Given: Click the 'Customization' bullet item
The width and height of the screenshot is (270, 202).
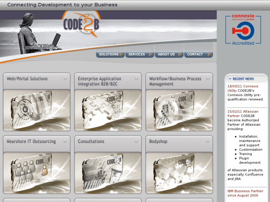Looking at the screenshot, I should 251,150.
